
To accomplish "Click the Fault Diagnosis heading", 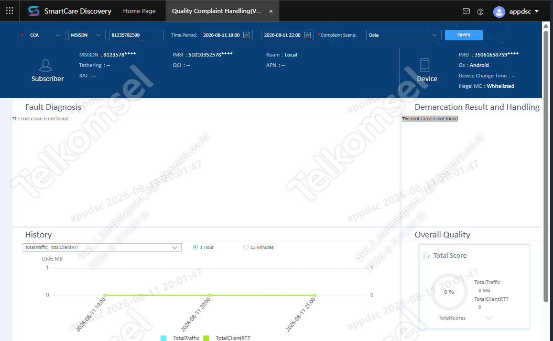I will 53,107.
